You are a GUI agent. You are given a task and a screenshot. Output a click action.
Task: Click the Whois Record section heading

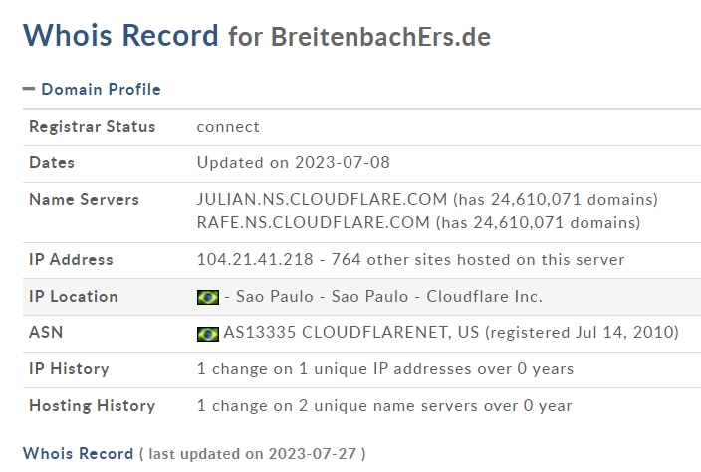79,454
